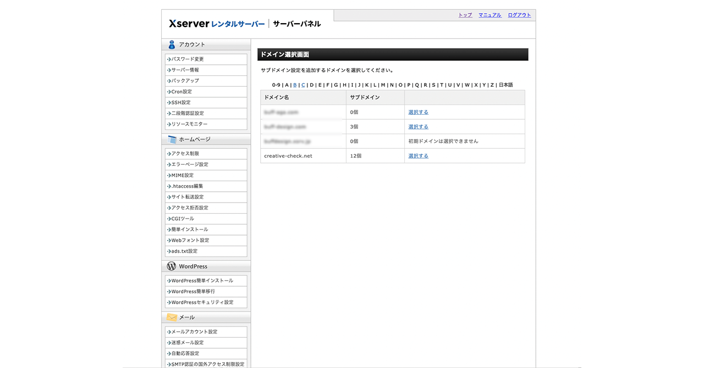This screenshot has width=704, height=368.
Task: Open パスワード変更 in the sidebar
Action: pos(188,59)
